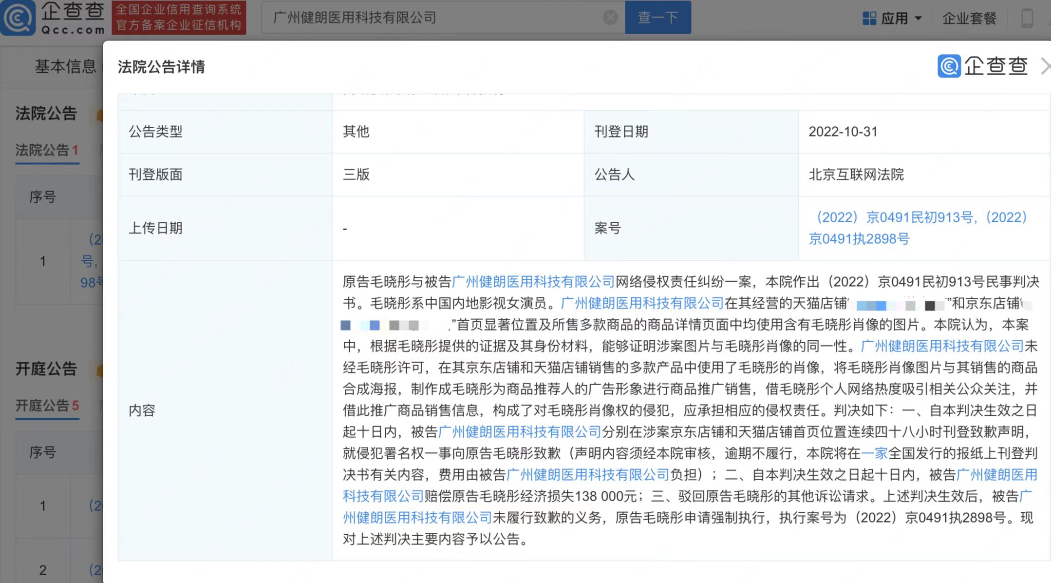The image size is (1051, 583).
Task: Click the 案号 label cell
Action: 691,228
